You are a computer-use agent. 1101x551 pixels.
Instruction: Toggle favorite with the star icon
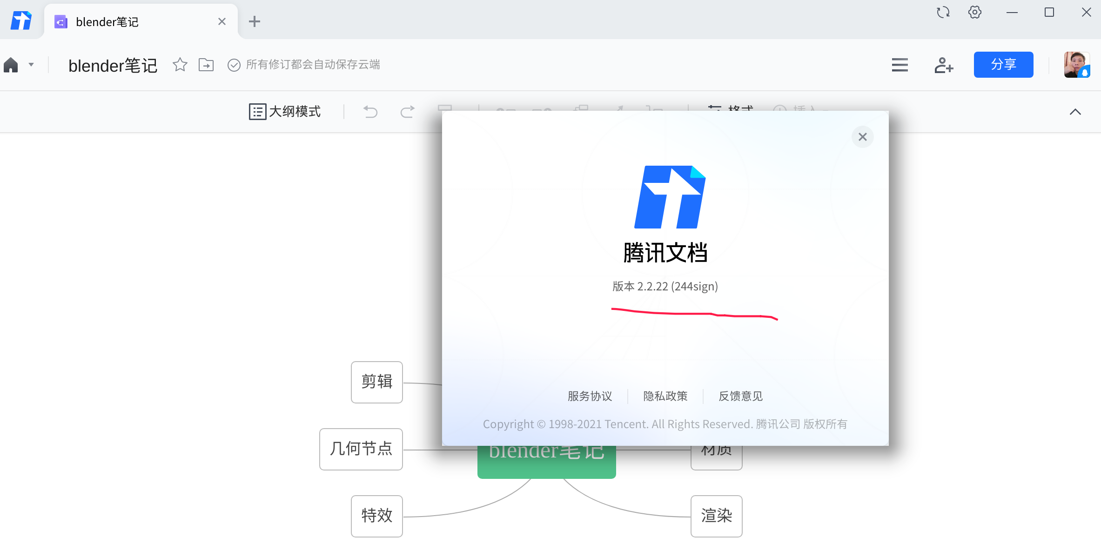(x=180, y=65)
